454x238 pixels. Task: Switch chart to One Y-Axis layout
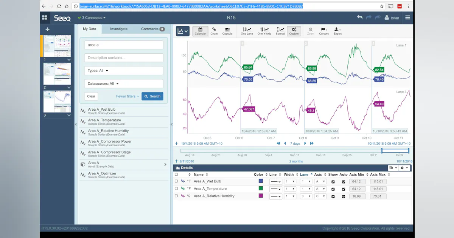[x=264, y=31]
